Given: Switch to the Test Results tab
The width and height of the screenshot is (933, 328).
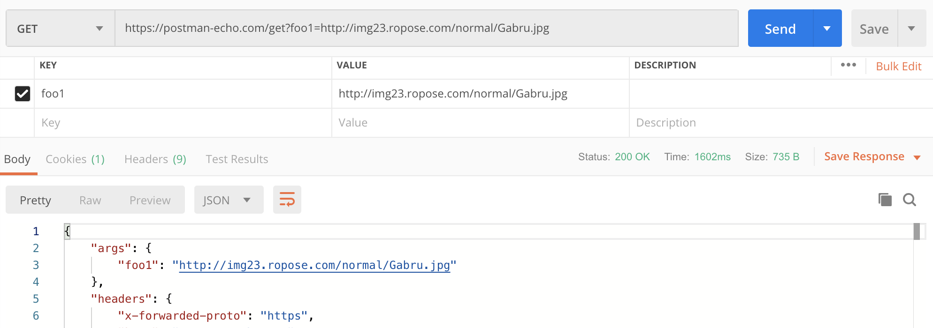Looking at the screenshot, I should (x=237, y=159).
